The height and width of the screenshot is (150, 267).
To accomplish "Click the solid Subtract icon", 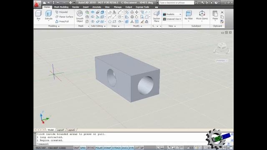I will 93,17.
